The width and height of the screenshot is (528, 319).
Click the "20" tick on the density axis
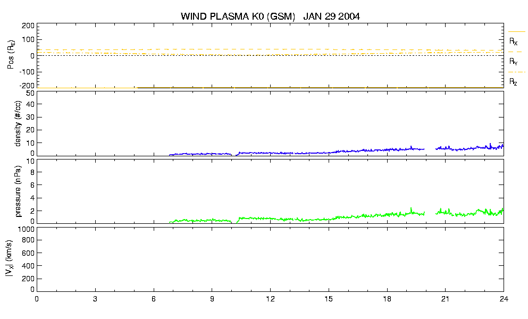(30, 130)
